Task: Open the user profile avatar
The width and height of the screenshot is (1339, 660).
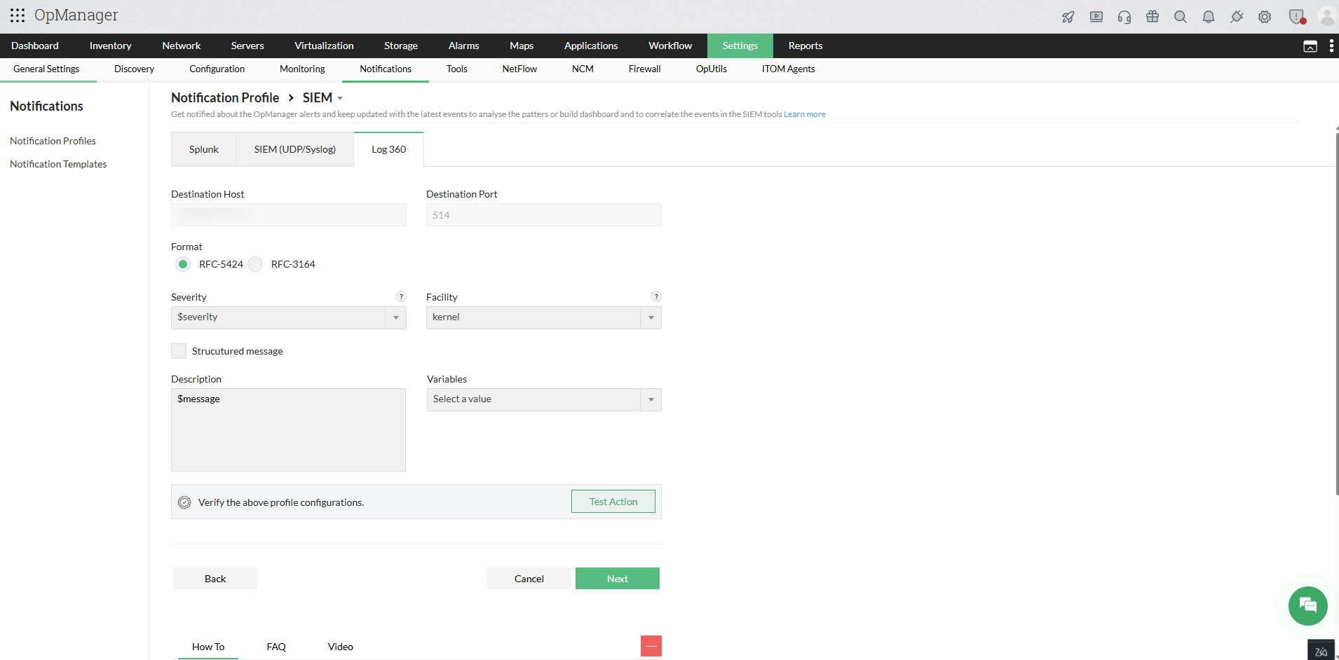Action: coord(1327,17)
